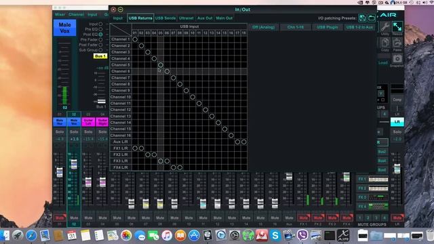This screenshot has height=244, width=434.
Task: Click the Paste icon
Action: click(397, 43)
